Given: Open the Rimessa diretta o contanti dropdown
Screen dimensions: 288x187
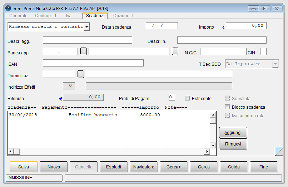Looking at the screenshot, I should coord(86,27).
